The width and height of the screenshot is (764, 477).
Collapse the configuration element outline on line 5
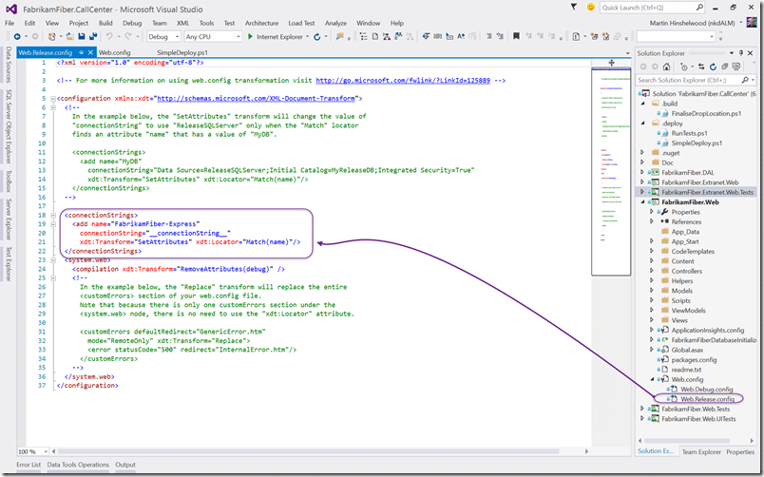[53, 99]
